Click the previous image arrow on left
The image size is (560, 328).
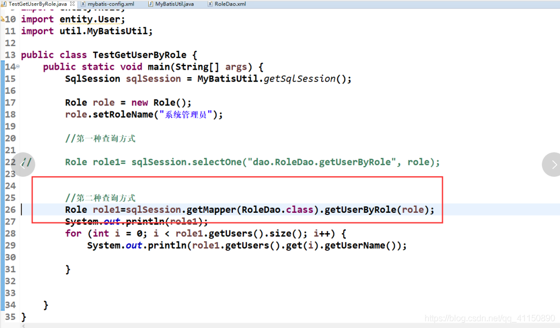(22, 164)
